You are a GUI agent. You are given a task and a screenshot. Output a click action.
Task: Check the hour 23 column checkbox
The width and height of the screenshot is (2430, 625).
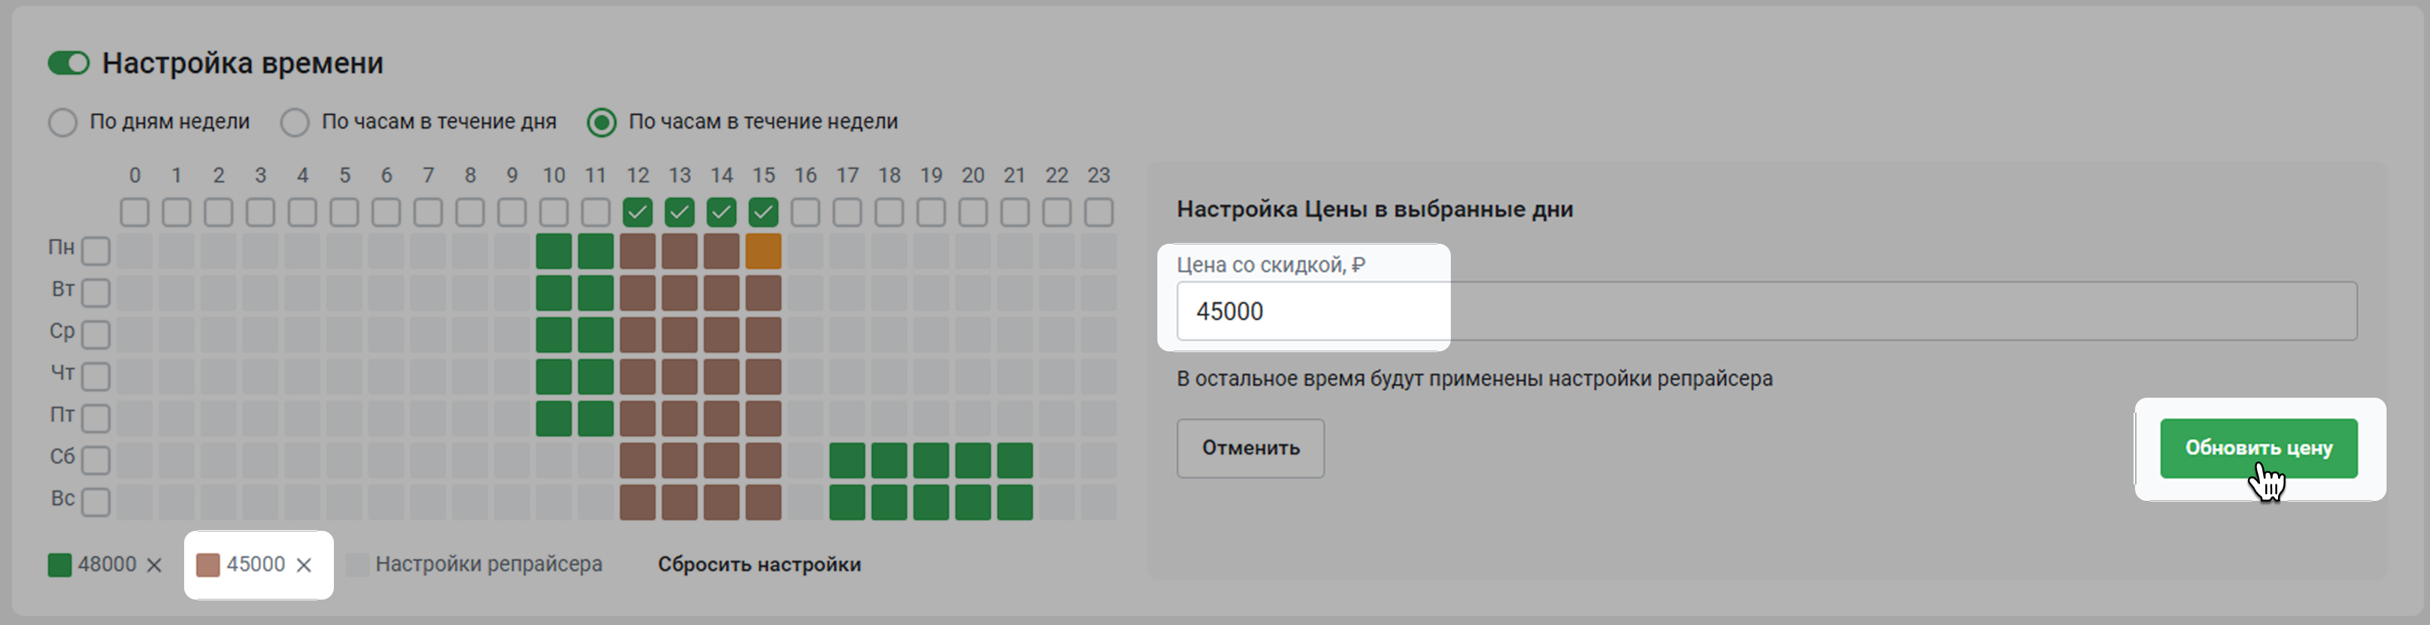pos(1098,212)
